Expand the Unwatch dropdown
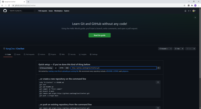Viewport: 201px width, 109px height. 164,49
